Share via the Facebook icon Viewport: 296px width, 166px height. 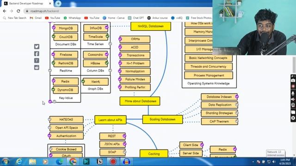click(x=37, y=53)
